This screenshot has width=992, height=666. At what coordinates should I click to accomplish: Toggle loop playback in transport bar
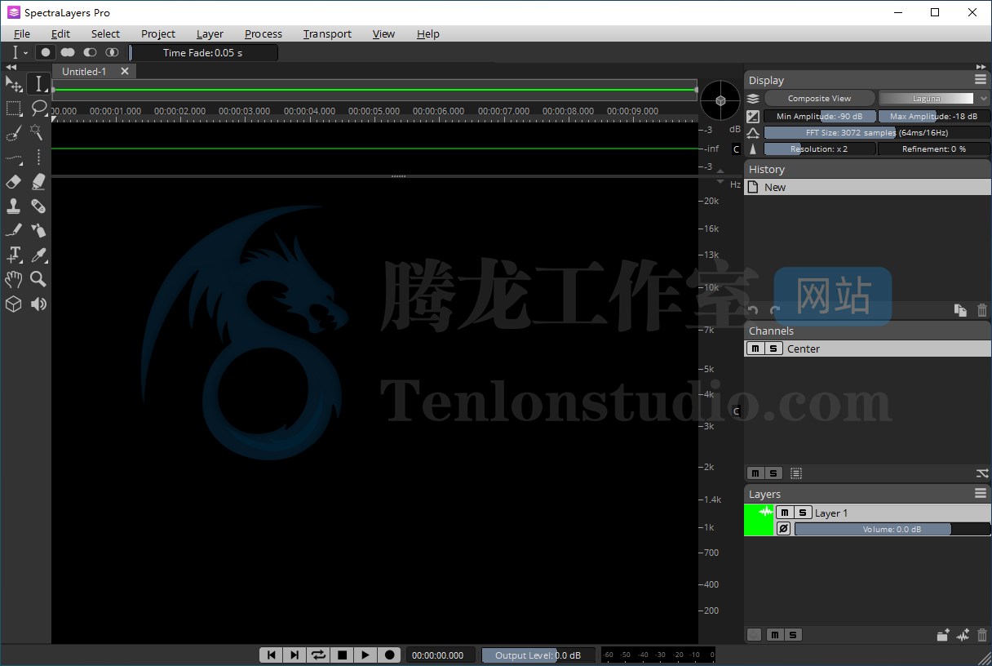[x=319, y=655]
